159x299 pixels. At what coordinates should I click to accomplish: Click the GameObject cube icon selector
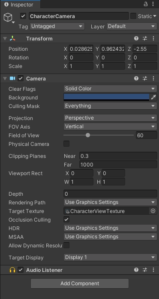click(9, 18)
